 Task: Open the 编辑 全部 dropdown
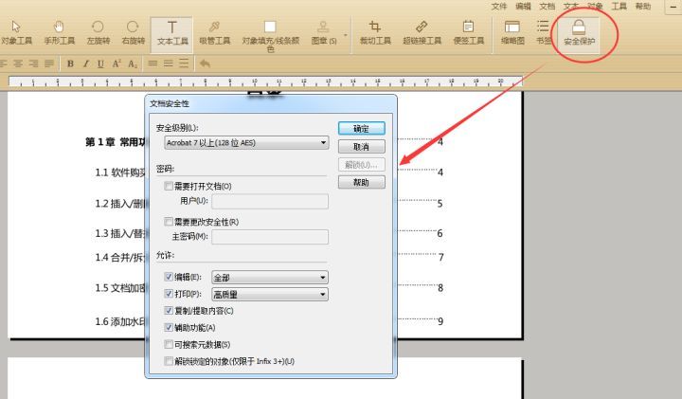(x=270, y=277)
